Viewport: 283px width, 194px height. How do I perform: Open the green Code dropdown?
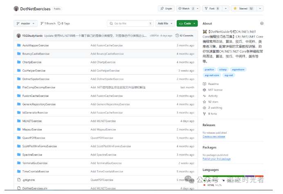tap(187, 23)
